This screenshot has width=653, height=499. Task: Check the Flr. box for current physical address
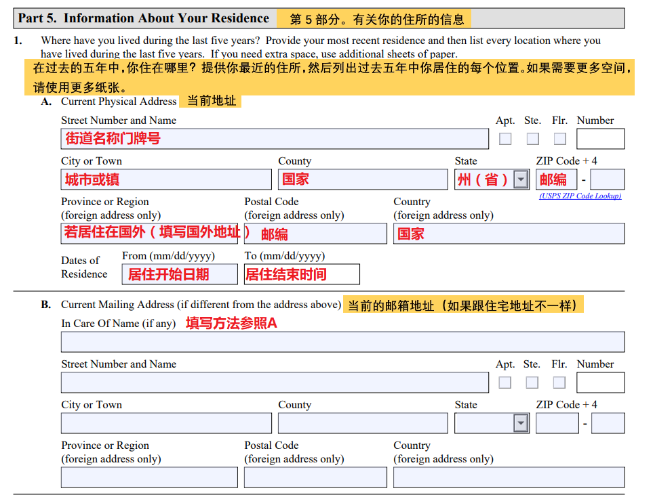pos(559,139)
